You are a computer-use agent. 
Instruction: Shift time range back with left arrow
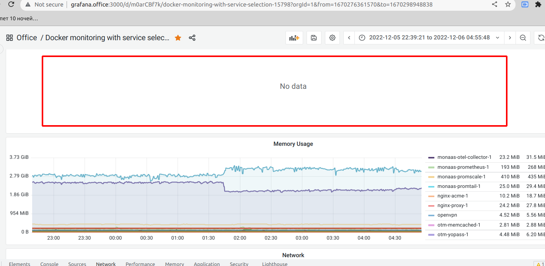coord(349,38)
